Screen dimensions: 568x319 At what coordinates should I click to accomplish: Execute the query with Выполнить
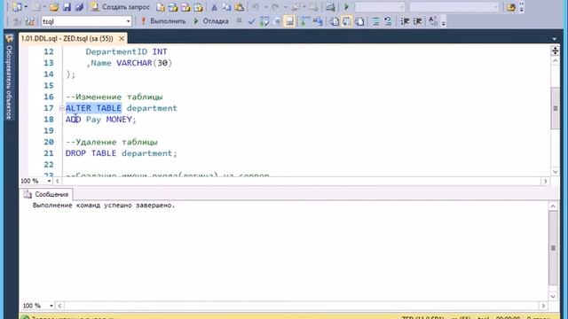tap(163, 21)
